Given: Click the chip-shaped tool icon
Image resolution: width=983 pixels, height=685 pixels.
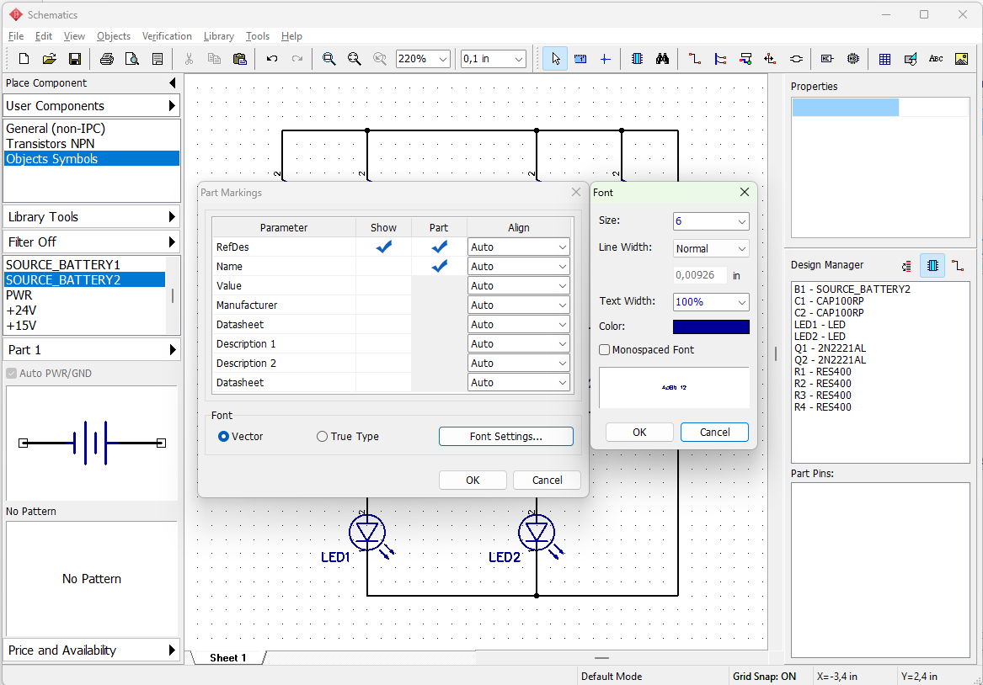Looking at the screenshot, I should pos(853,59).
